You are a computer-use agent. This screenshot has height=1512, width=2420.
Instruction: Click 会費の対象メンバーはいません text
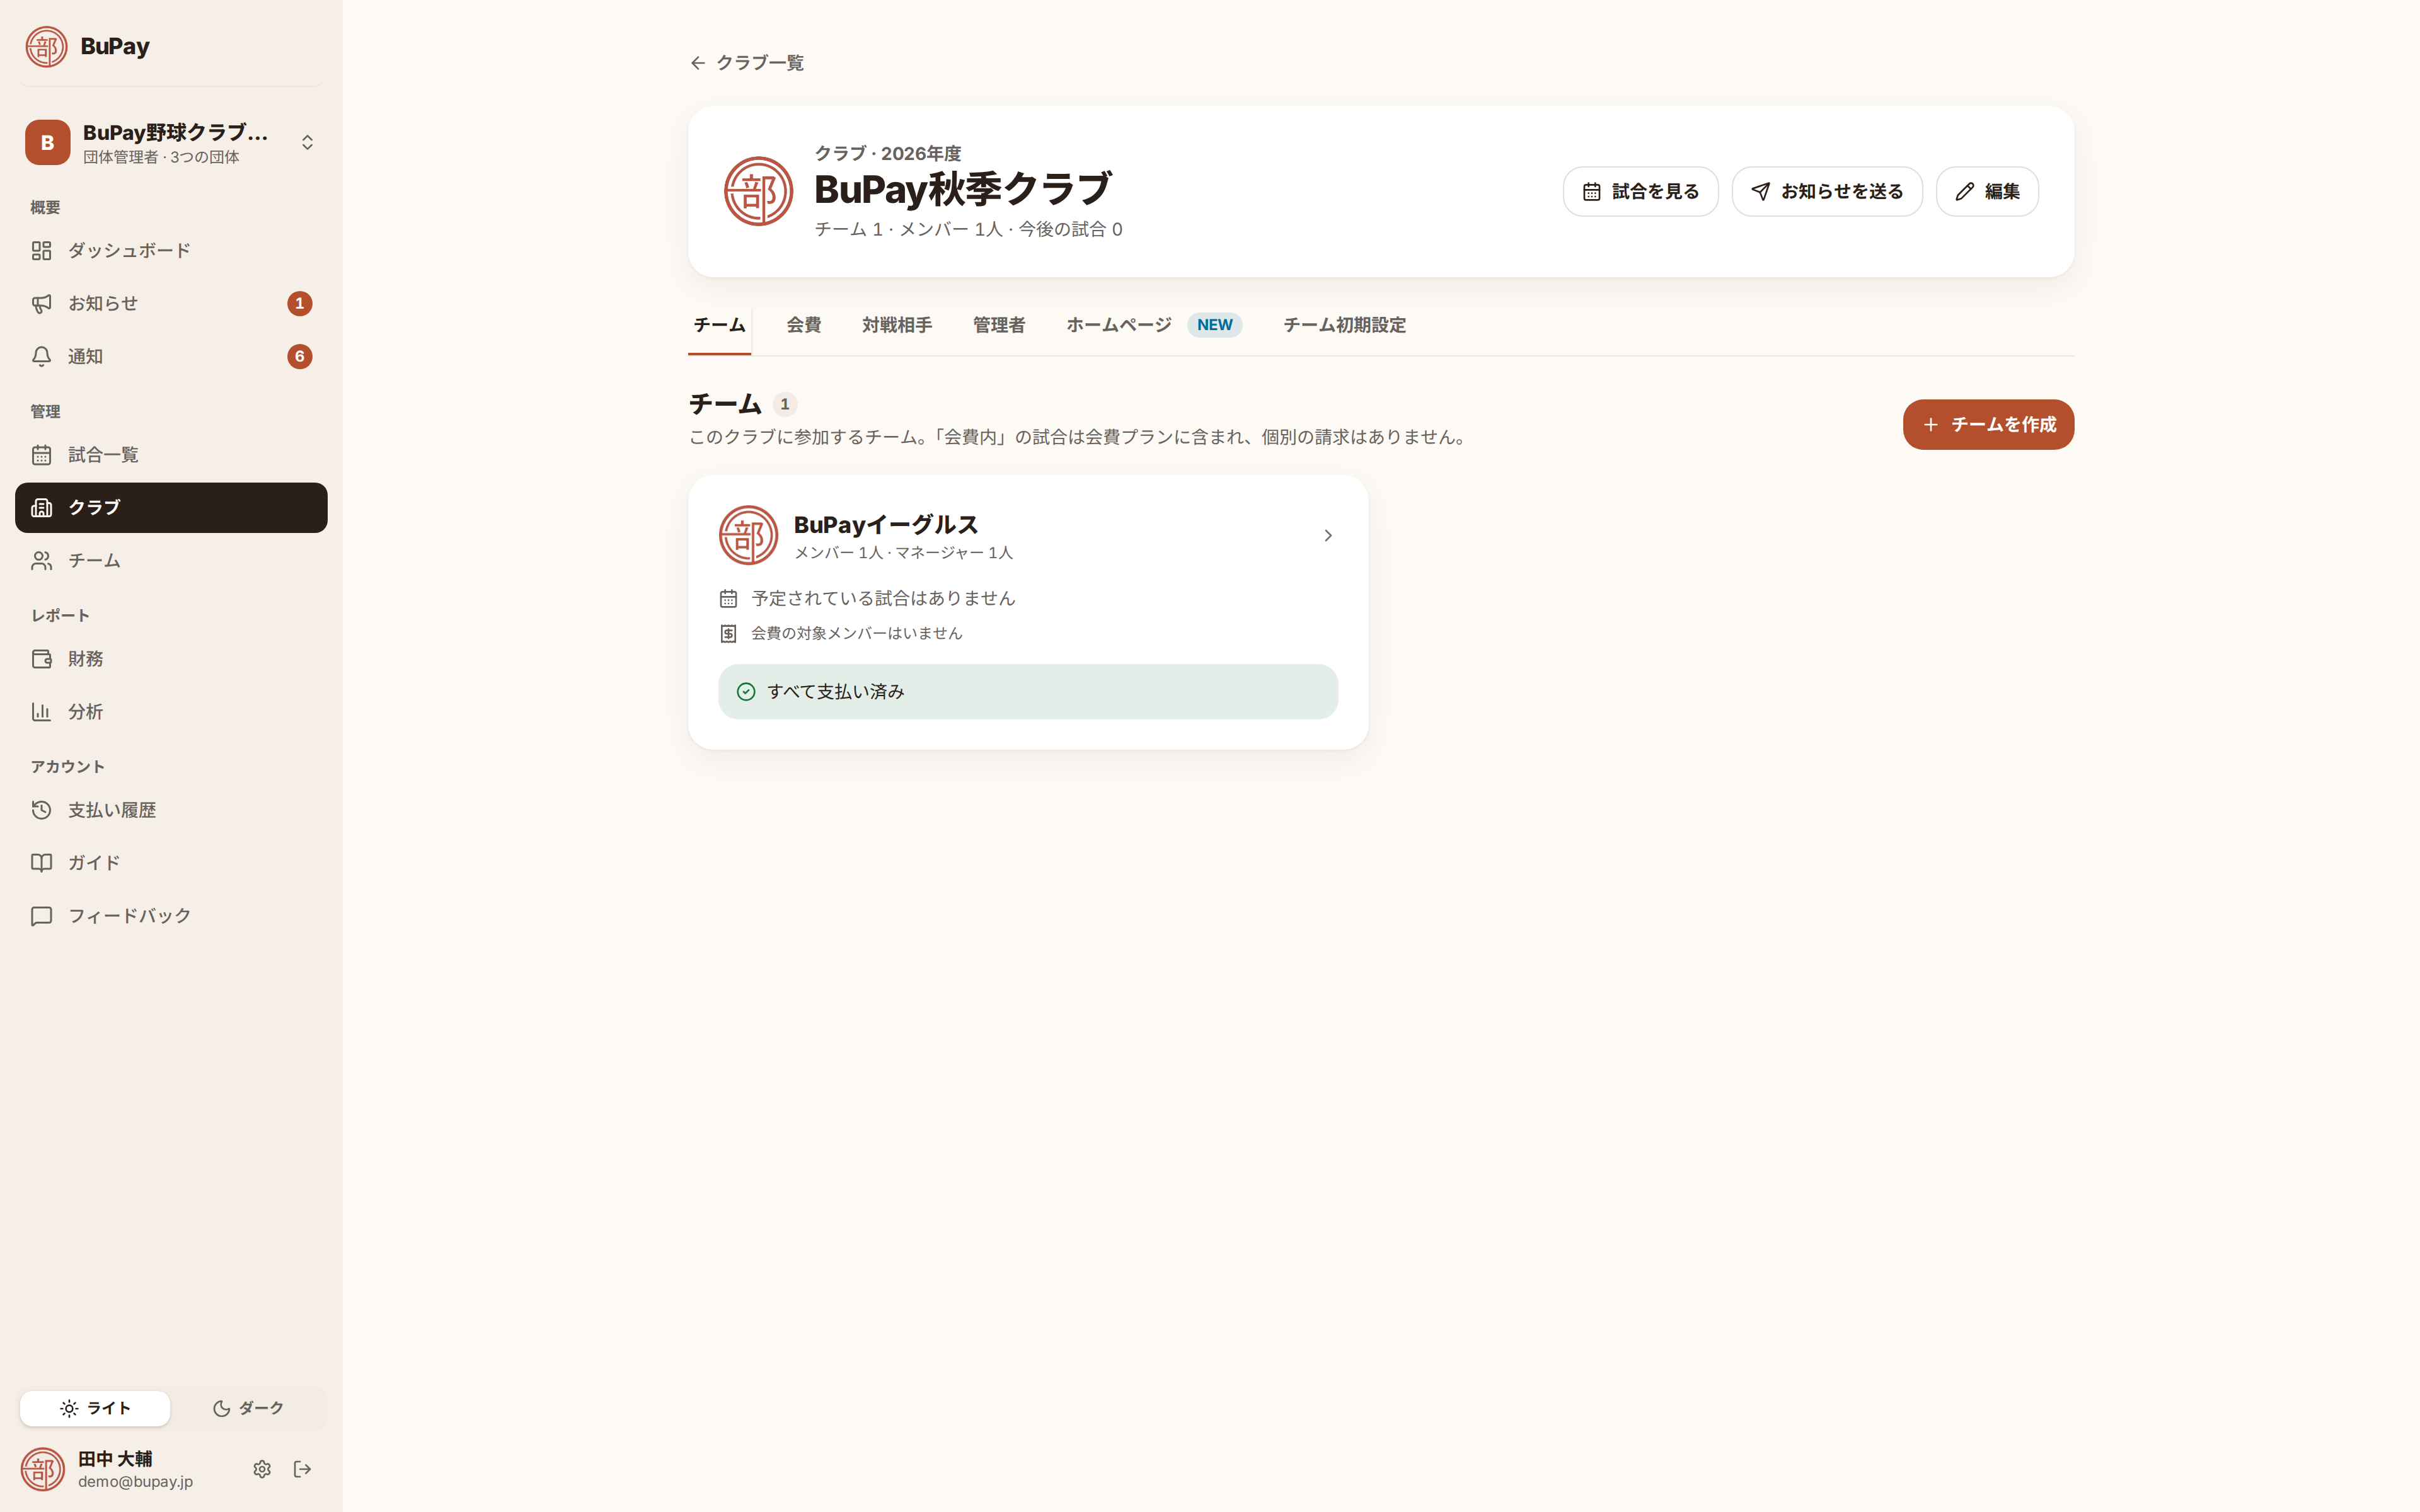856,633
